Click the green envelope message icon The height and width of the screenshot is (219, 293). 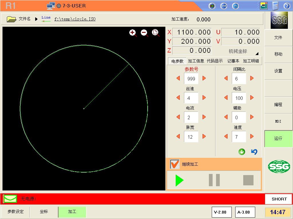click(11, 199)
